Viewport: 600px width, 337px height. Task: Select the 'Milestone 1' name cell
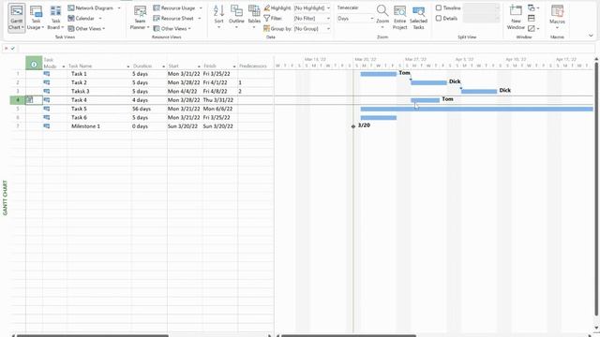pyautogui.click(x=99, y=126)
